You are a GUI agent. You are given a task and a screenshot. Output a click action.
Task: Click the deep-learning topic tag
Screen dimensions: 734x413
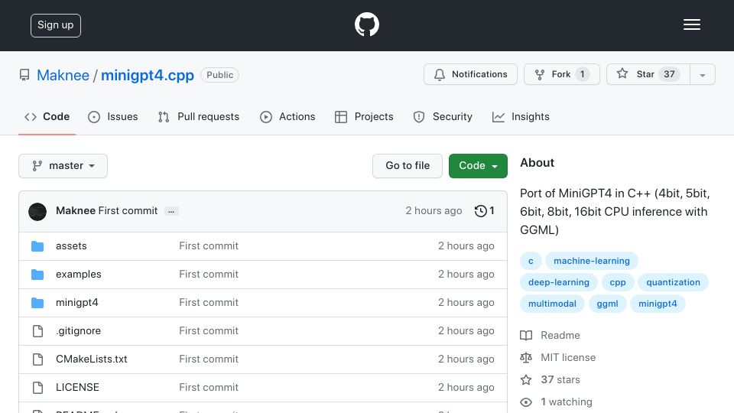tap(558, 282)
